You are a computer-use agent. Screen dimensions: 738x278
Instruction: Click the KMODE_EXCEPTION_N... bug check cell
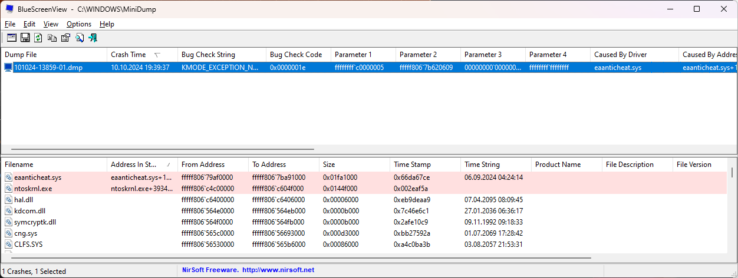pos(220,68)
